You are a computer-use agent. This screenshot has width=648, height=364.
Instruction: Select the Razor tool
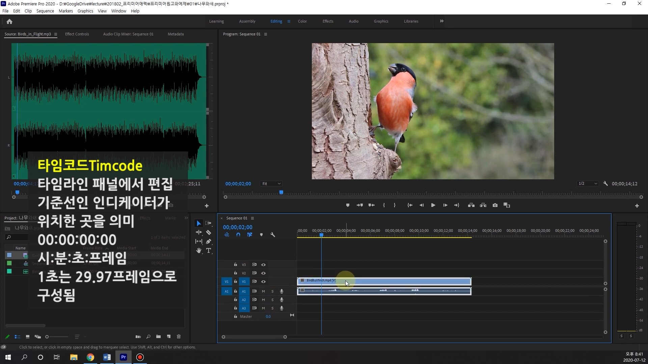point(209,232)
